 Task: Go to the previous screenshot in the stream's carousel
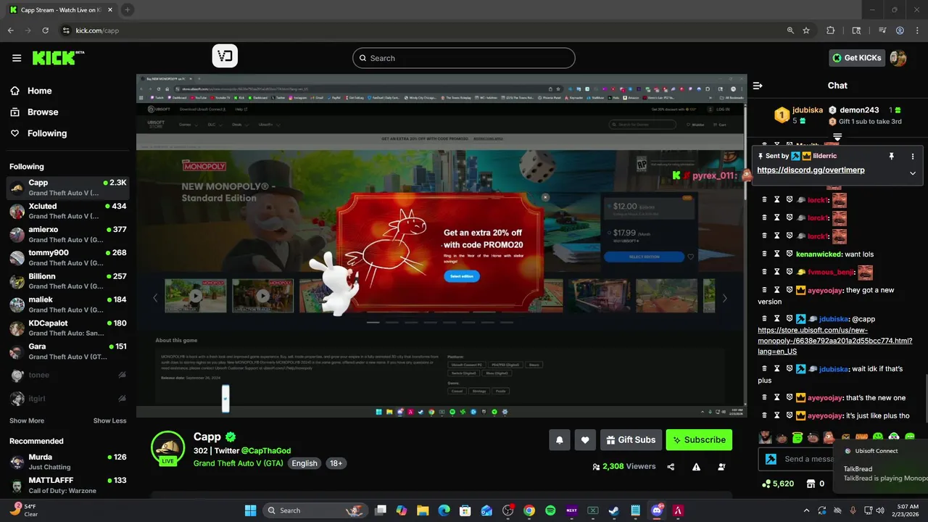154,298
